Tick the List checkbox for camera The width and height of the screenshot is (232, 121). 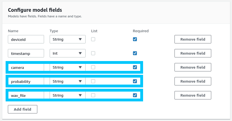click(x=93, y=67)
